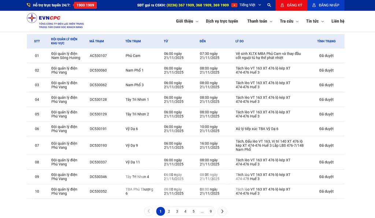375x218 pixels.
Task: Click the ĐĂNG KÝ button
Action: pyautogui.click(x=292, y=5)
